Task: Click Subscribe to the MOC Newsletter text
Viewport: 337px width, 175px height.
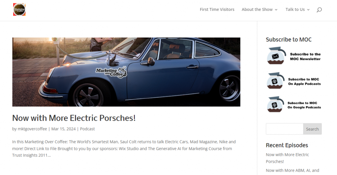Action: pos(305,57)
